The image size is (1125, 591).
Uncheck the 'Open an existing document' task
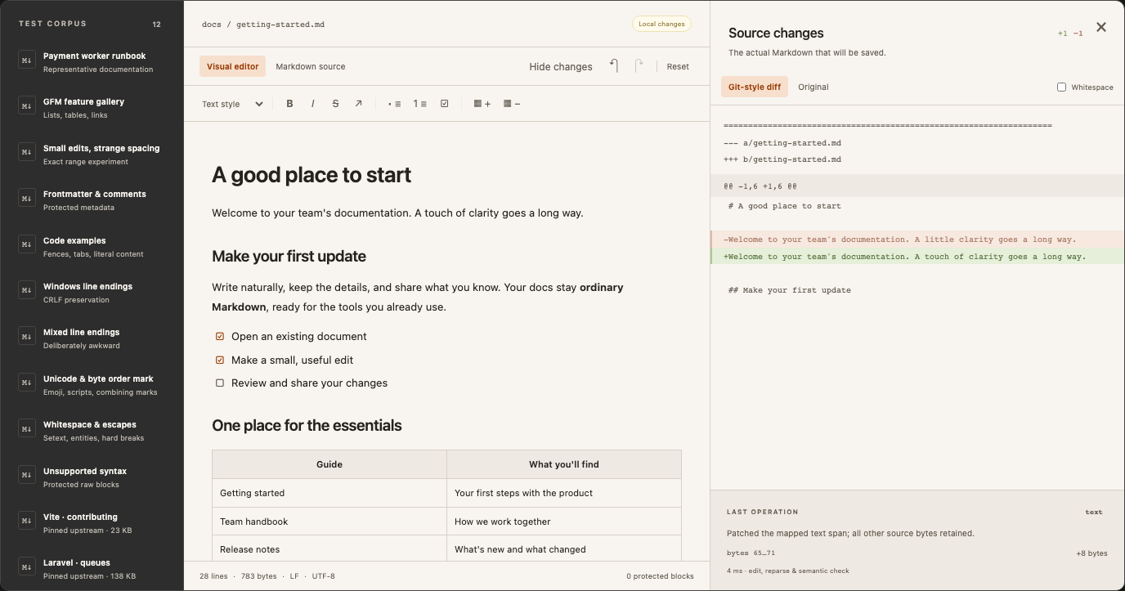220,336
